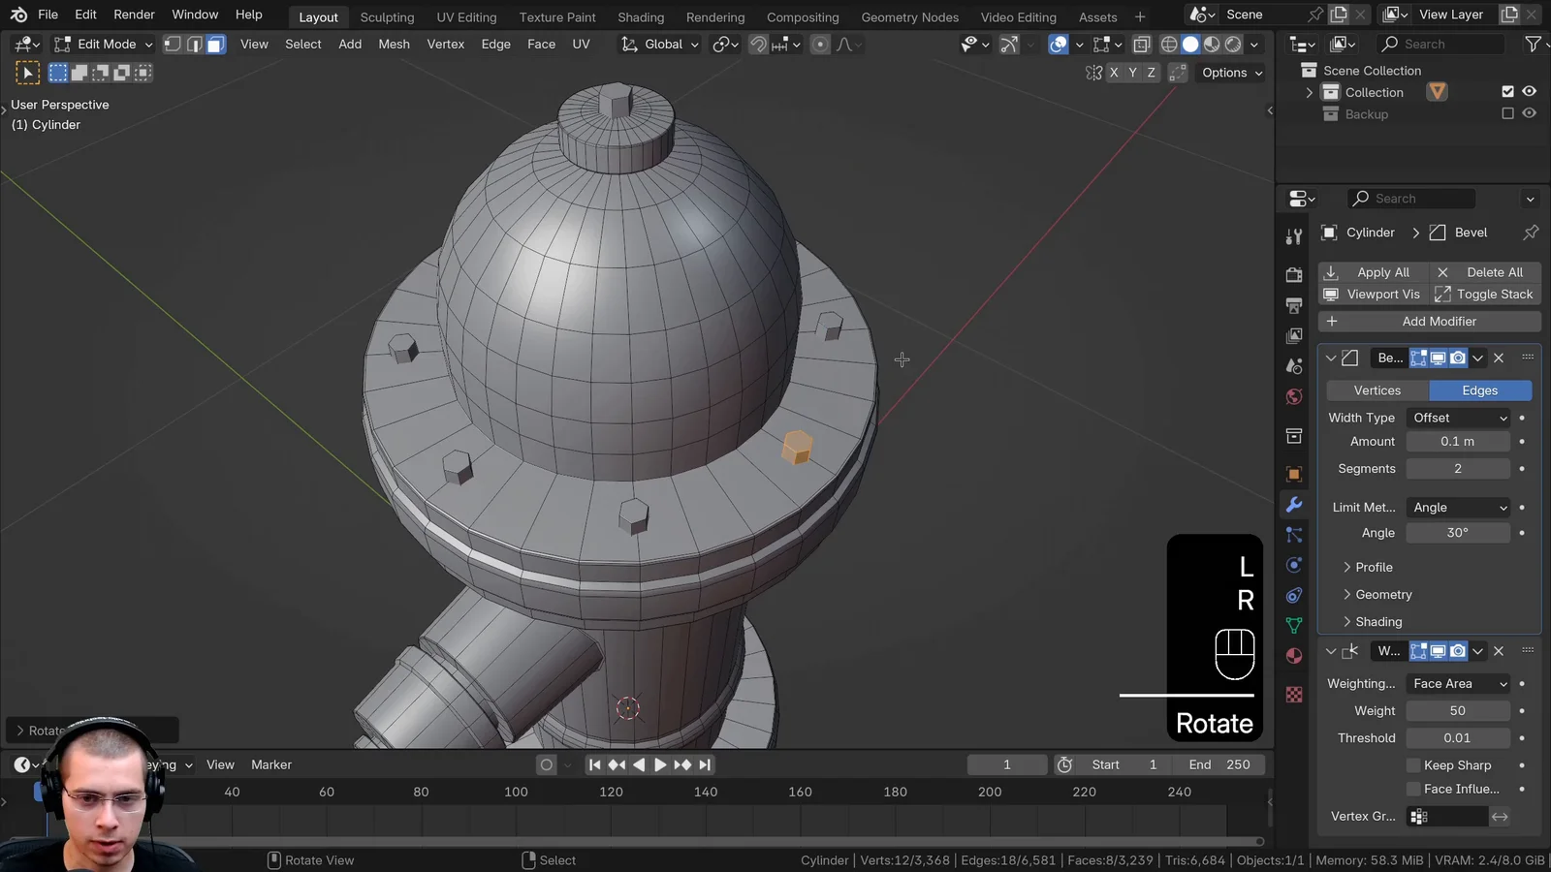Enable the Backup collection checkbox

click(x=1508, y=113)
